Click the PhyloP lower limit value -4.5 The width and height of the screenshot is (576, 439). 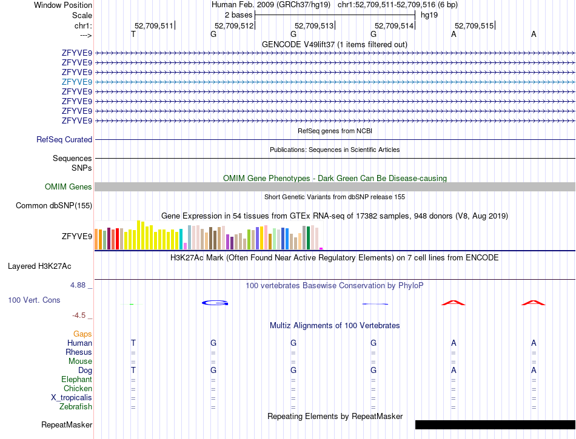pyautogui.click(x=79, y=315)
